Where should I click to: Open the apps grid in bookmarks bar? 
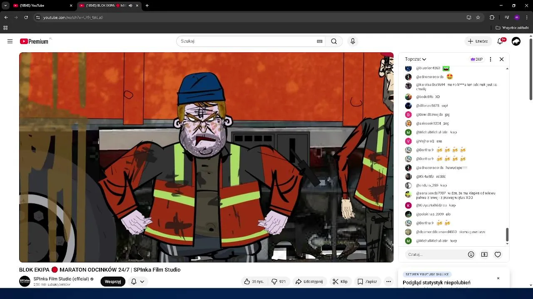tap(5, 28)
